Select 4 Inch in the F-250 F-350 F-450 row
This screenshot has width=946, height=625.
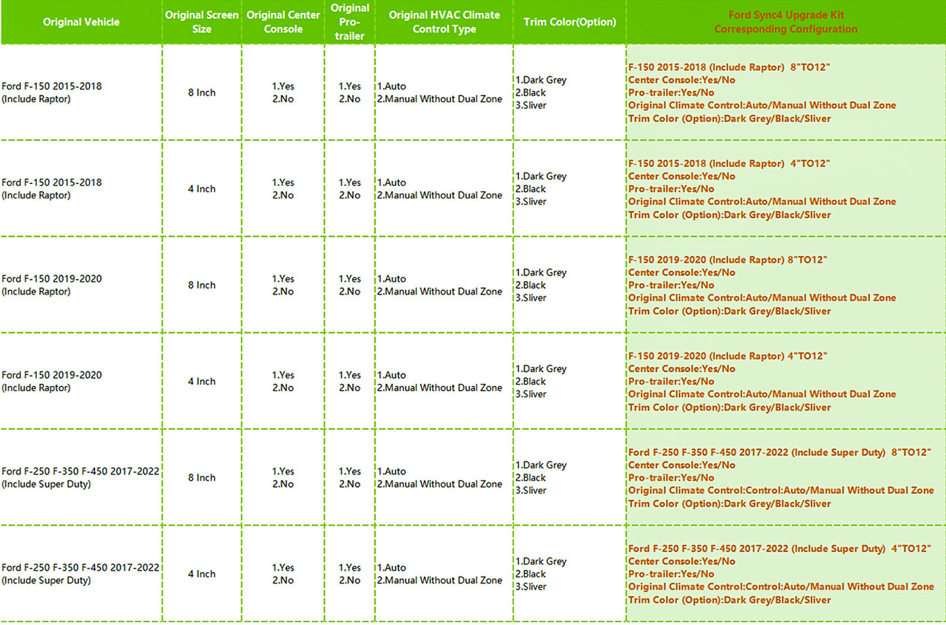click(202, 574)
